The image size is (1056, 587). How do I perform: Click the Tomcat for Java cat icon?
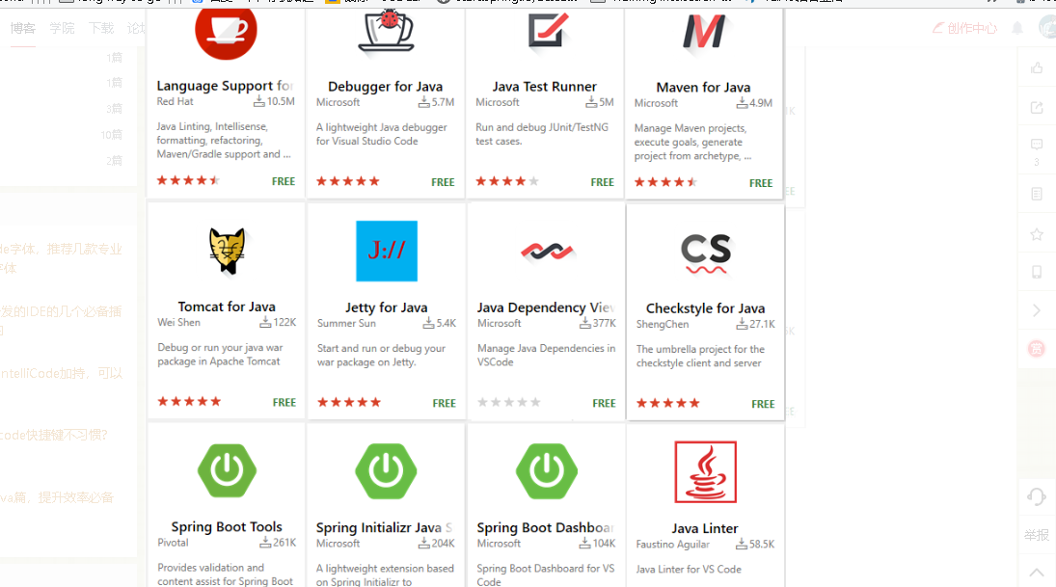(227, 252)
